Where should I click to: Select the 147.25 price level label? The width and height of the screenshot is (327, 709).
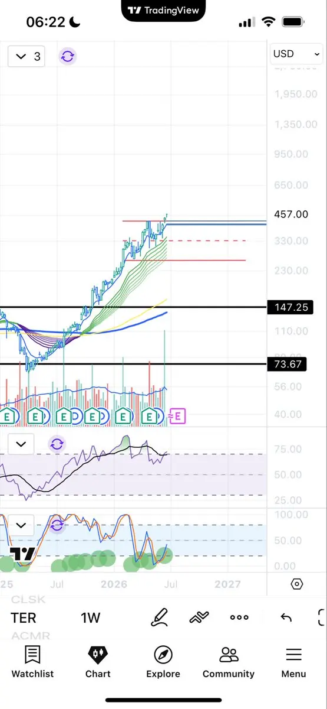(290, 307)
